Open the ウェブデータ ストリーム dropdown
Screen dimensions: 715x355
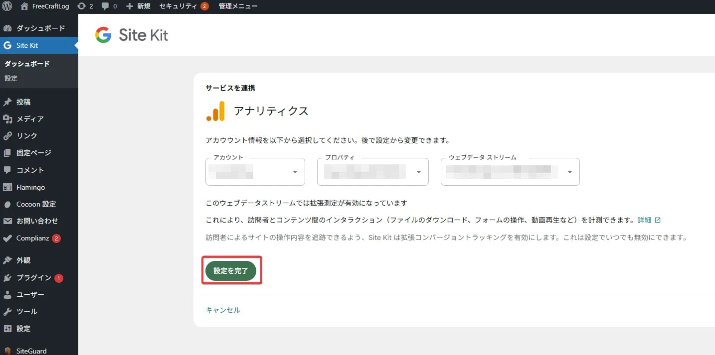[x=510, y=171]
